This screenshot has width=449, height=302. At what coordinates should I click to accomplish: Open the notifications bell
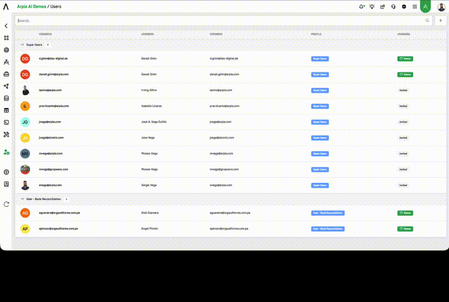(x=361, y=7)
